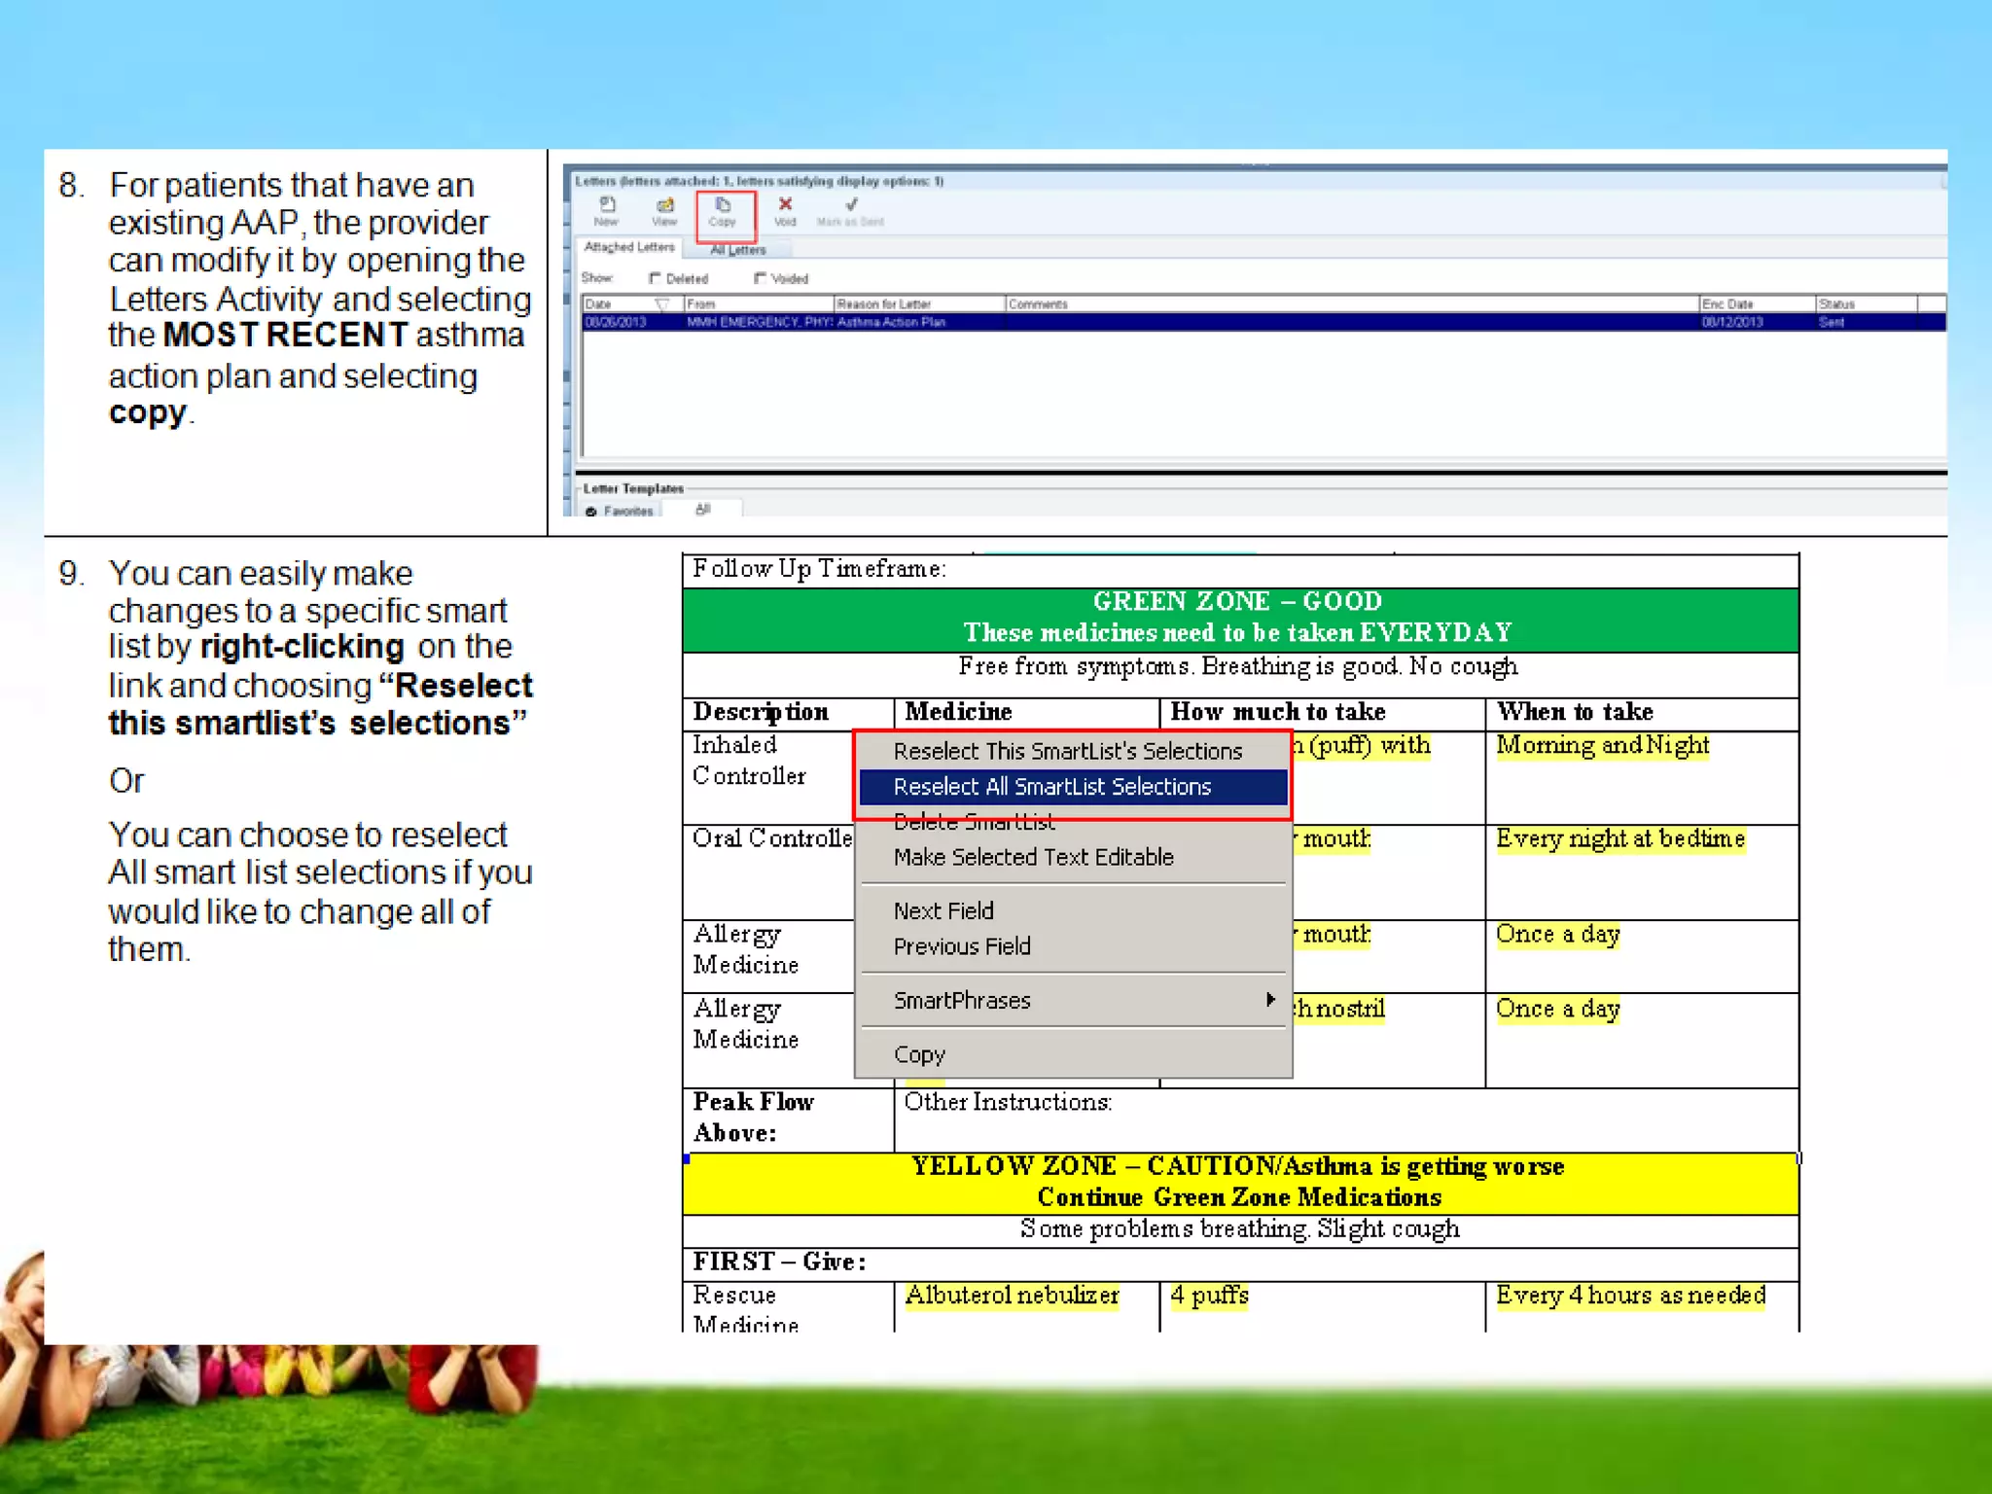Click the View letter icon
This screenshot has width=1992, height=1494.
tap(664, 205)
